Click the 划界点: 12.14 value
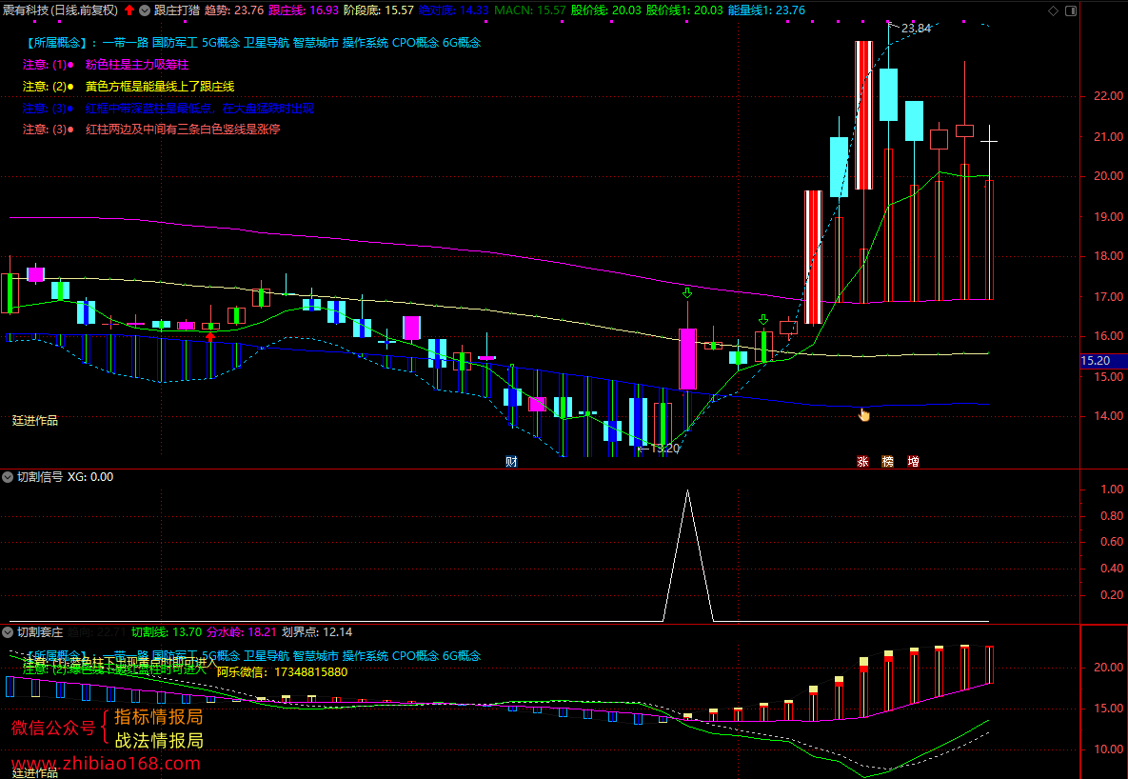The width and height of the screenshot is (1128, 779). click(x=317, y=632)
